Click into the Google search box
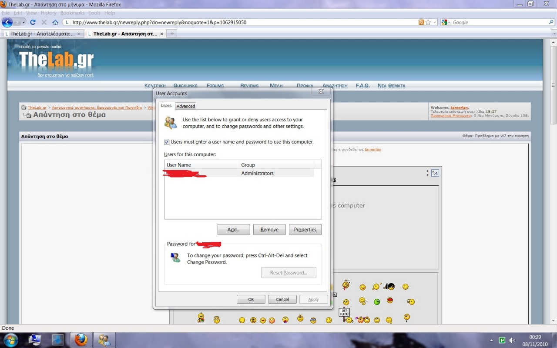 (x=500, y=22)
